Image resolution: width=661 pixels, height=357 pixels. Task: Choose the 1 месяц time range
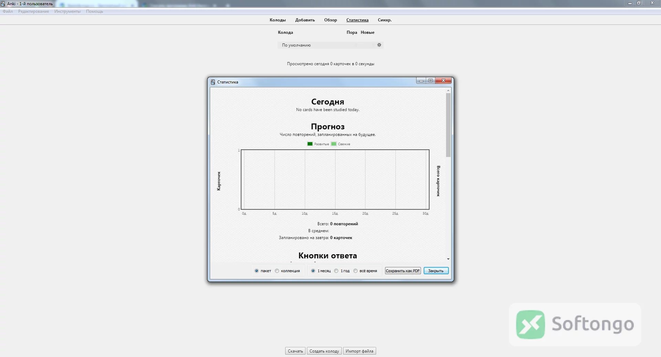[313, 271]
